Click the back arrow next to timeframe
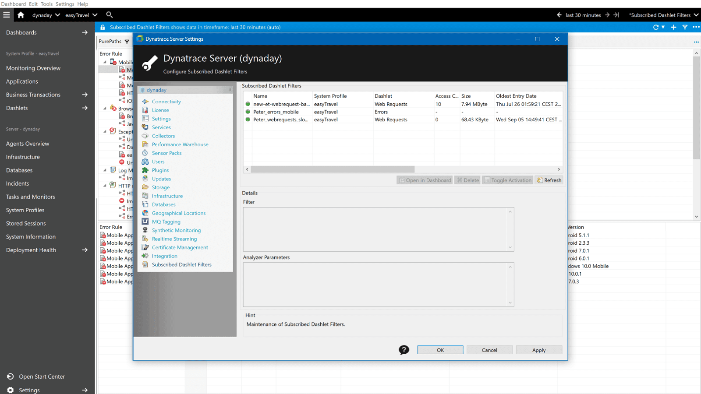 559,15
